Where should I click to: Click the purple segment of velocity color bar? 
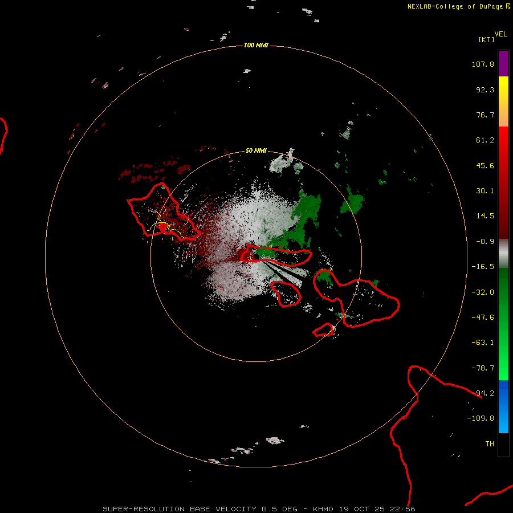tap(503, 63)
